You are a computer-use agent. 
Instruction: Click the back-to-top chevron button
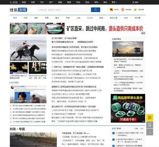point(150,132)
